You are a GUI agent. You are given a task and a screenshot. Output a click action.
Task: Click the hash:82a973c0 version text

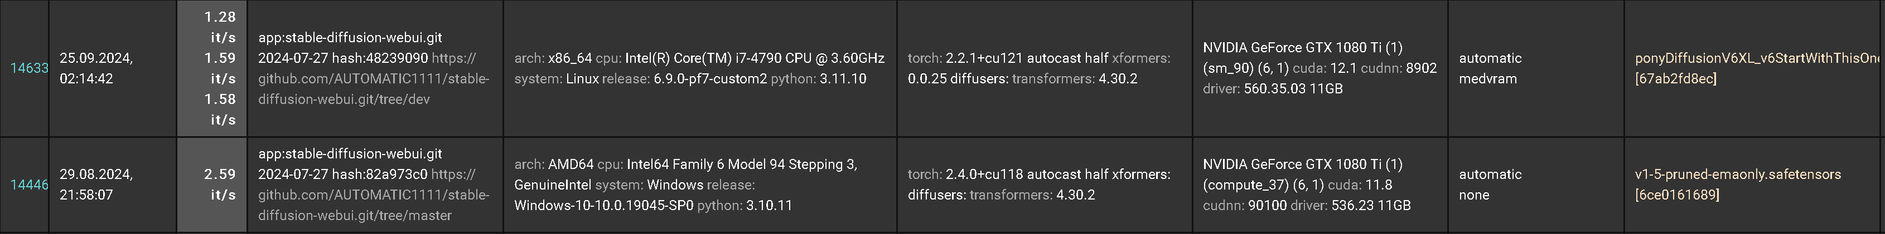pos(380,175)
